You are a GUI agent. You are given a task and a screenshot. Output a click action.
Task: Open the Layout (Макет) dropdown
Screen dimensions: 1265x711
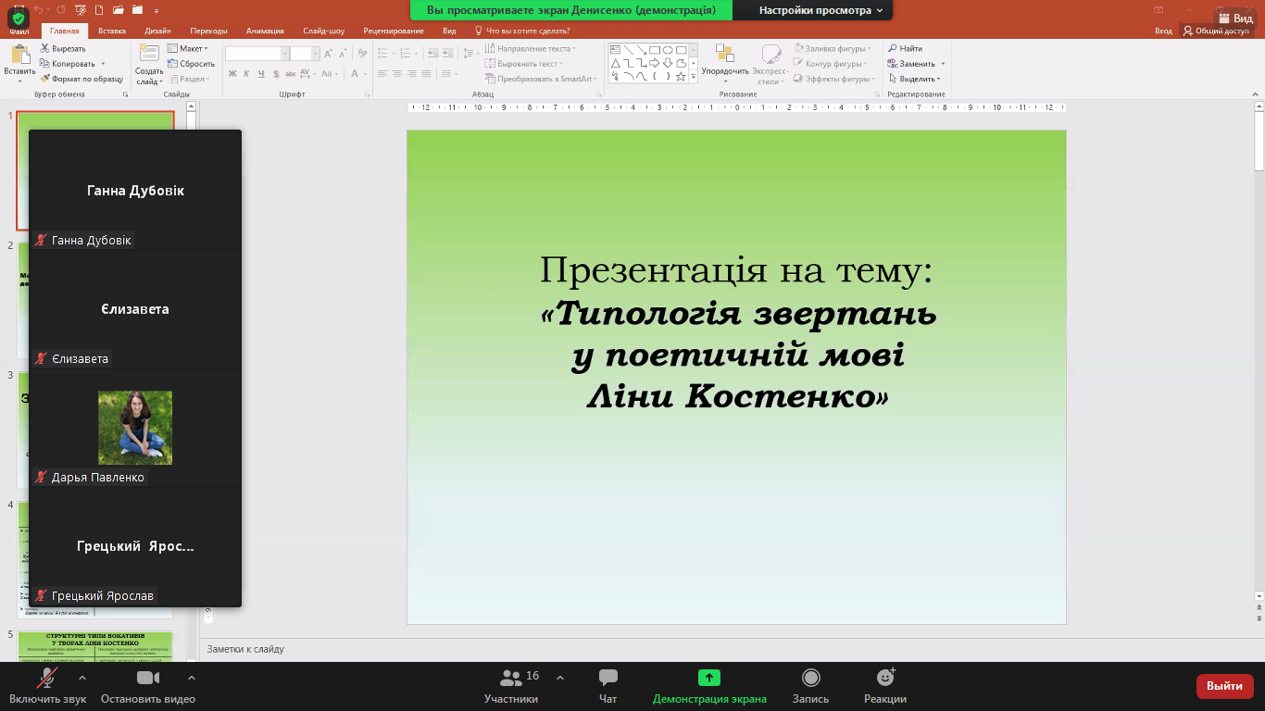click(188, 48)
